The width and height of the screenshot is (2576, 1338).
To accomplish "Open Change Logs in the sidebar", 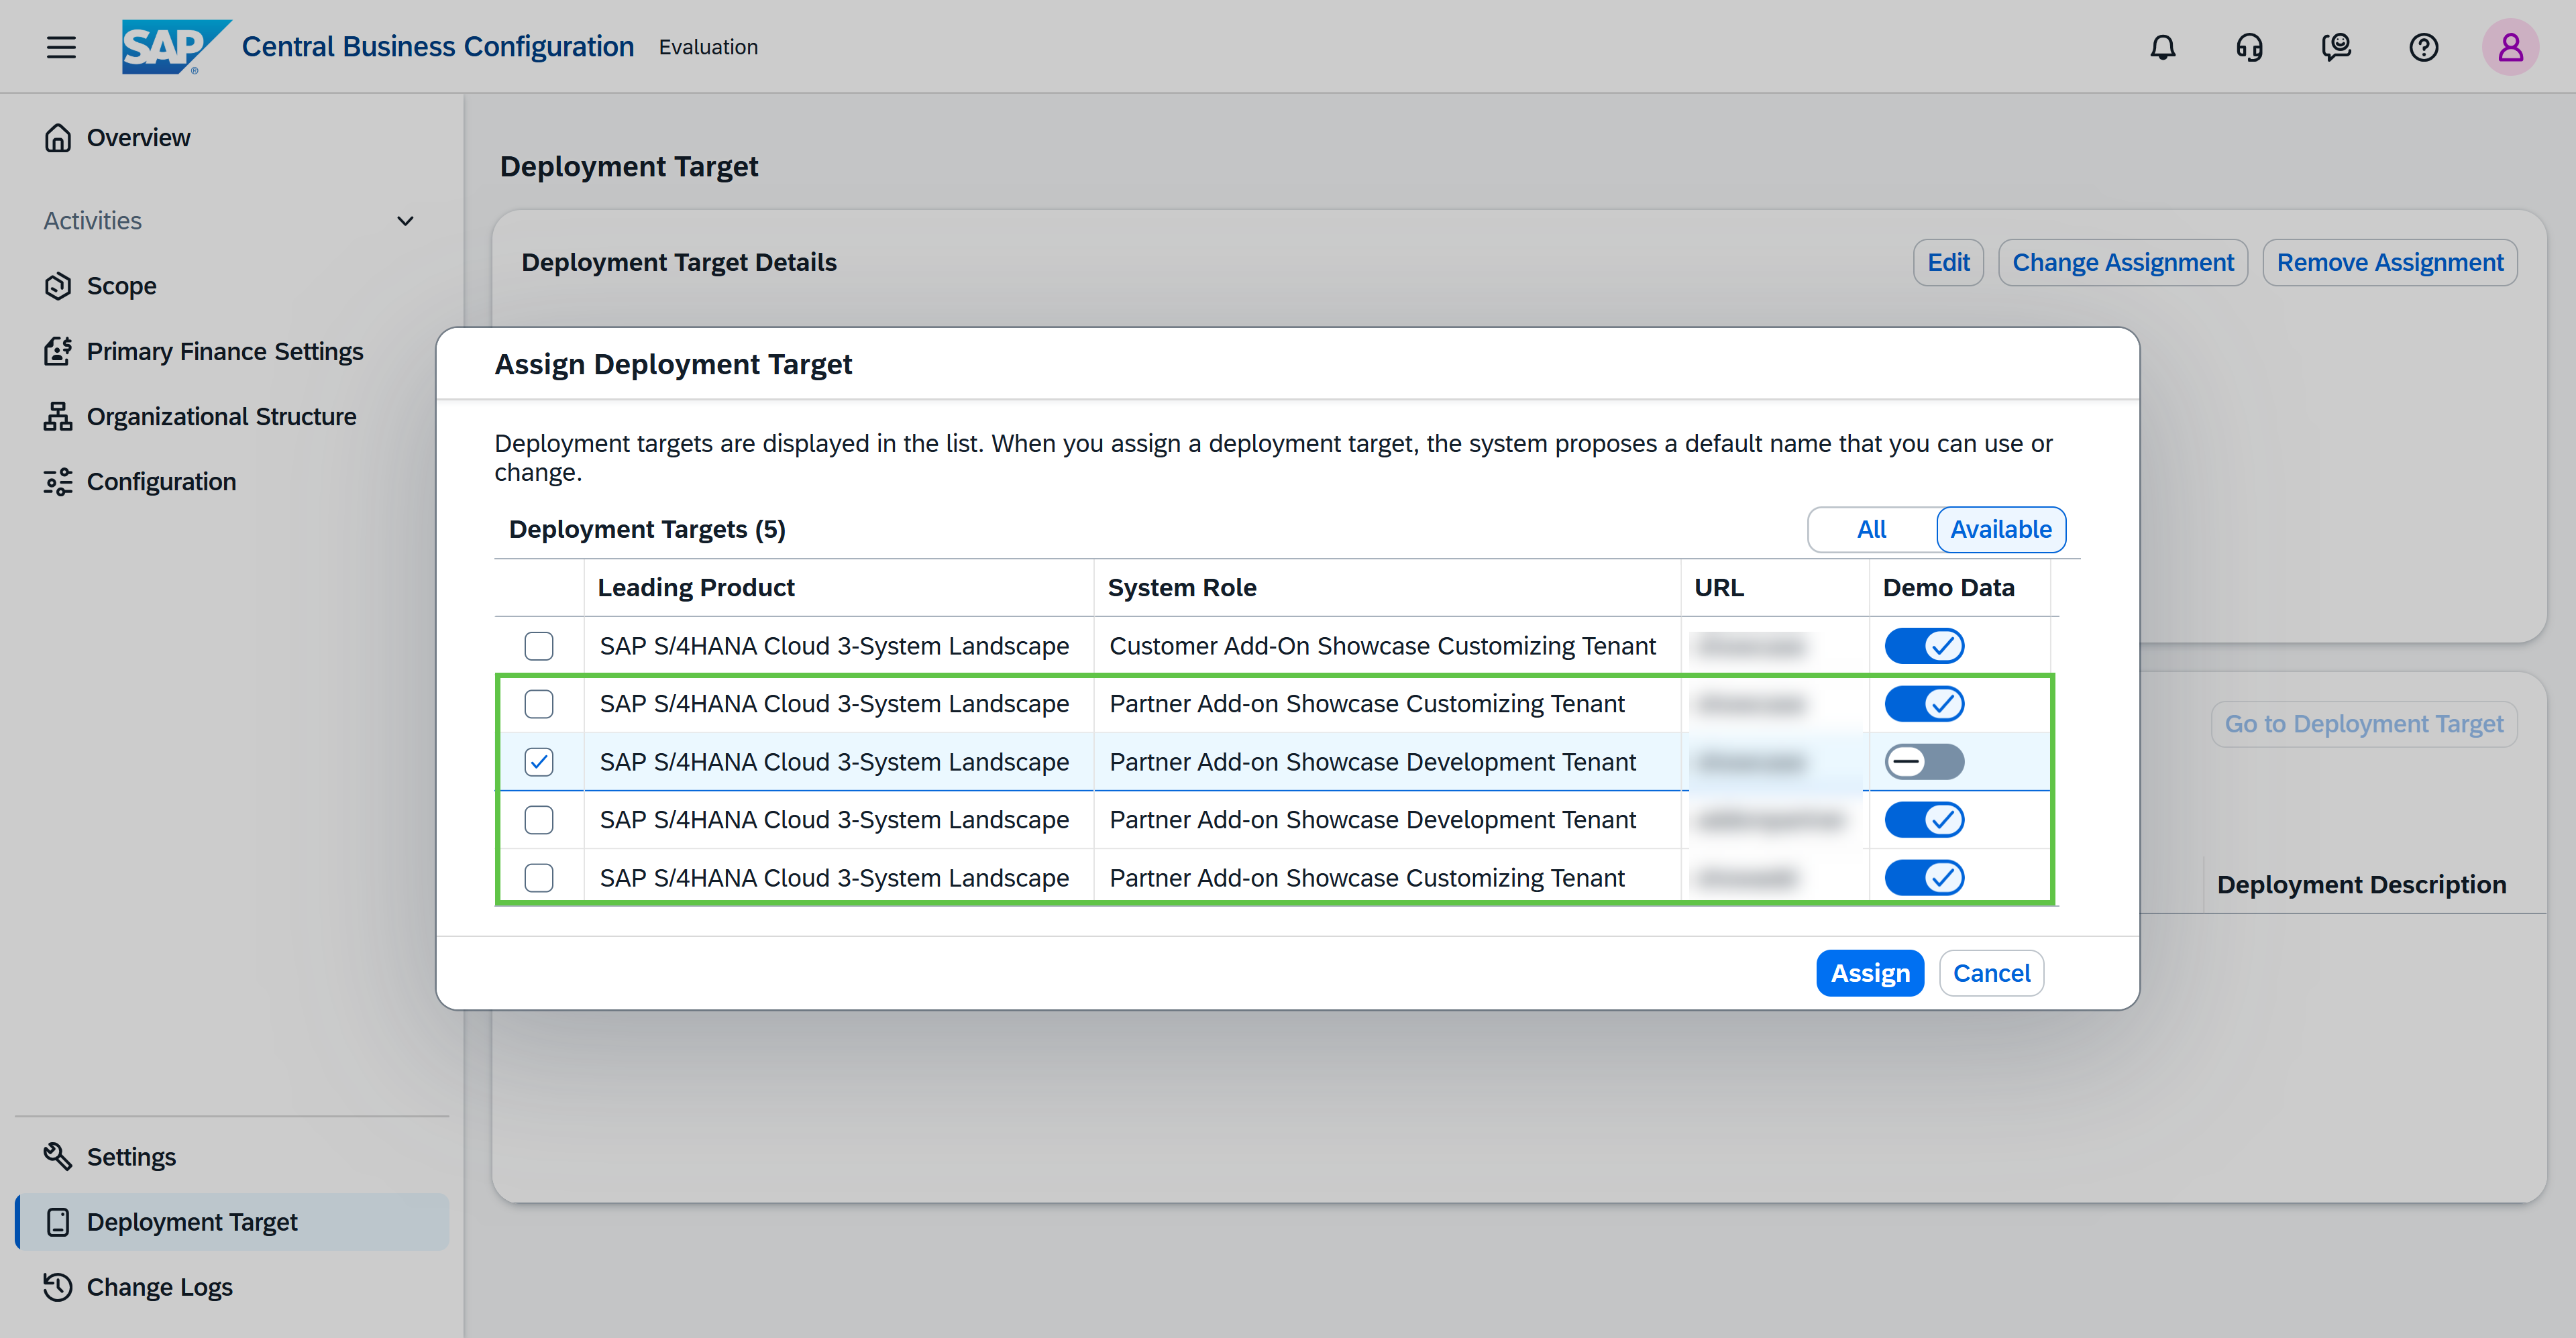I will click(x=231, y=1287).
